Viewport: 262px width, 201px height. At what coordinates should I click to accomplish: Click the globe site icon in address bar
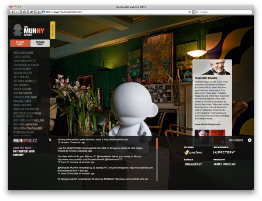(43, 12)
